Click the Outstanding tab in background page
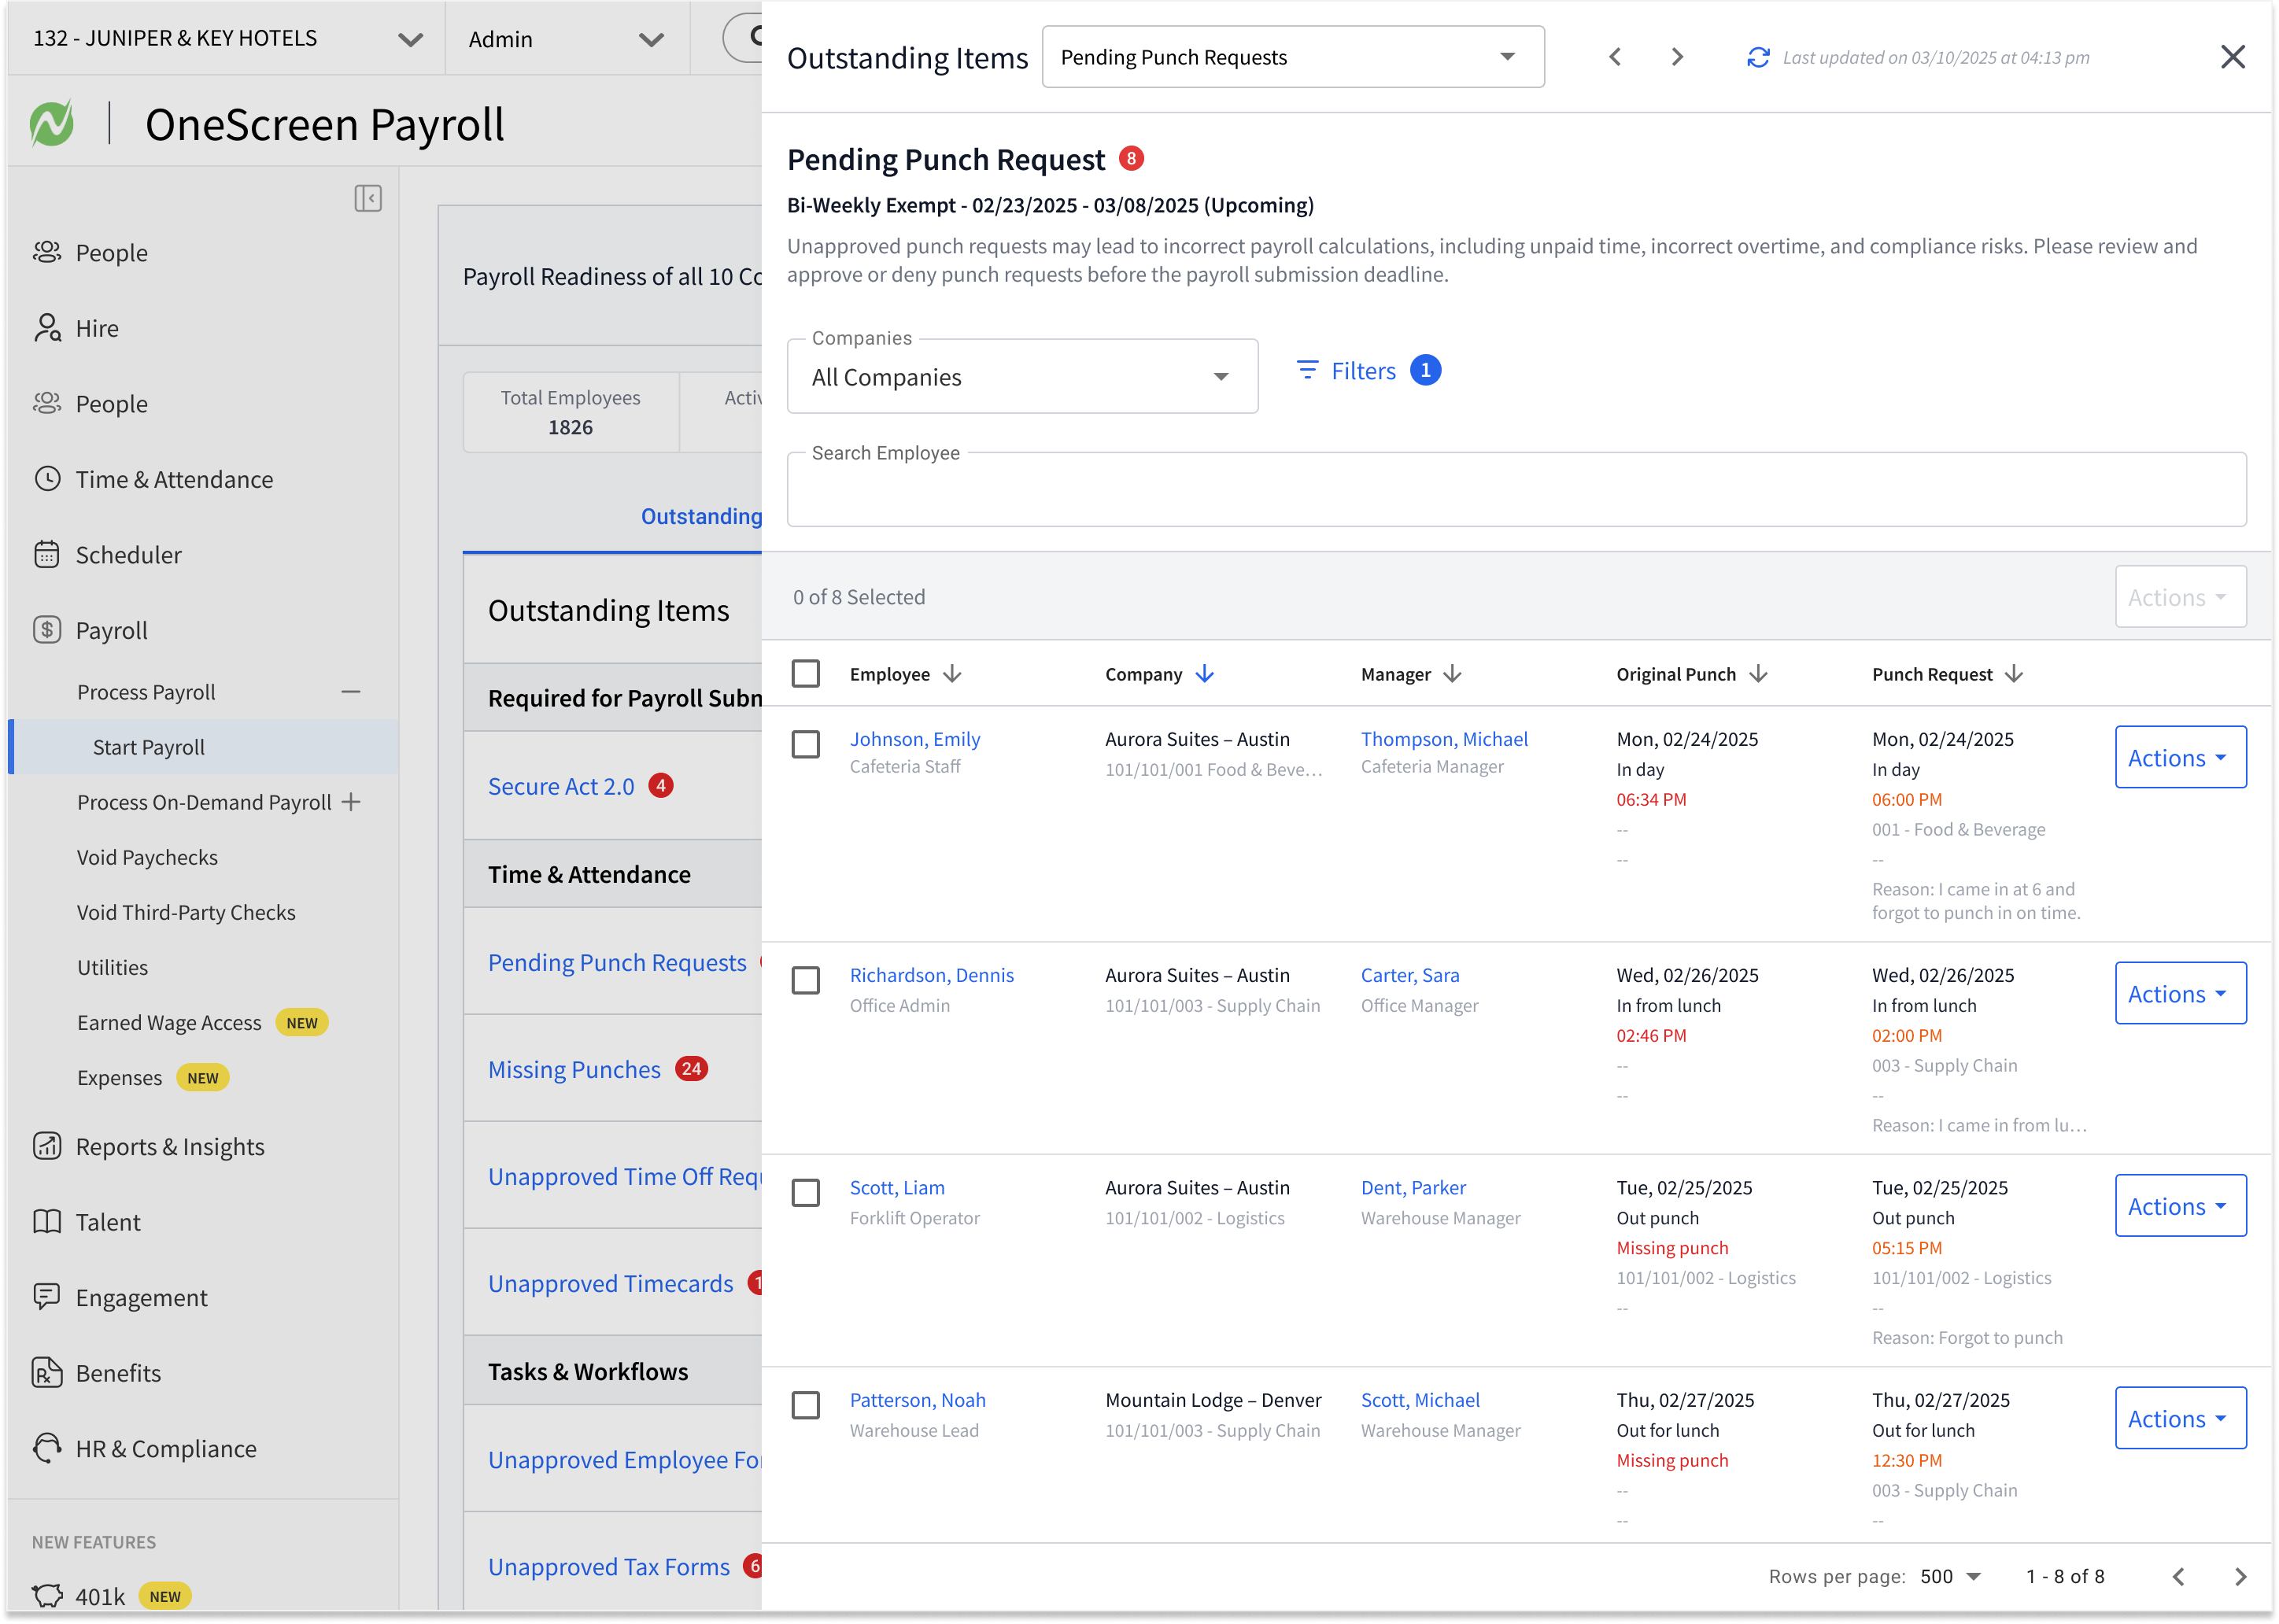2279x1624 pixels. click(701, 516)
